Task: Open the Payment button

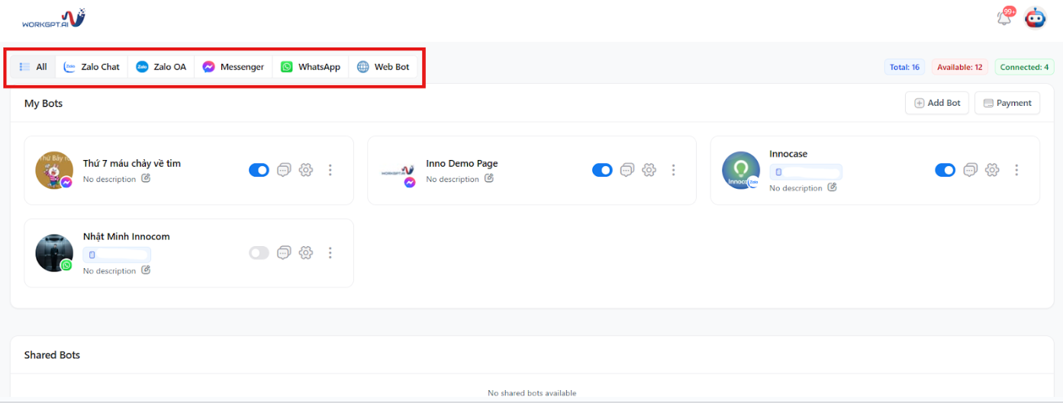Action: (x=1007, y=103)
